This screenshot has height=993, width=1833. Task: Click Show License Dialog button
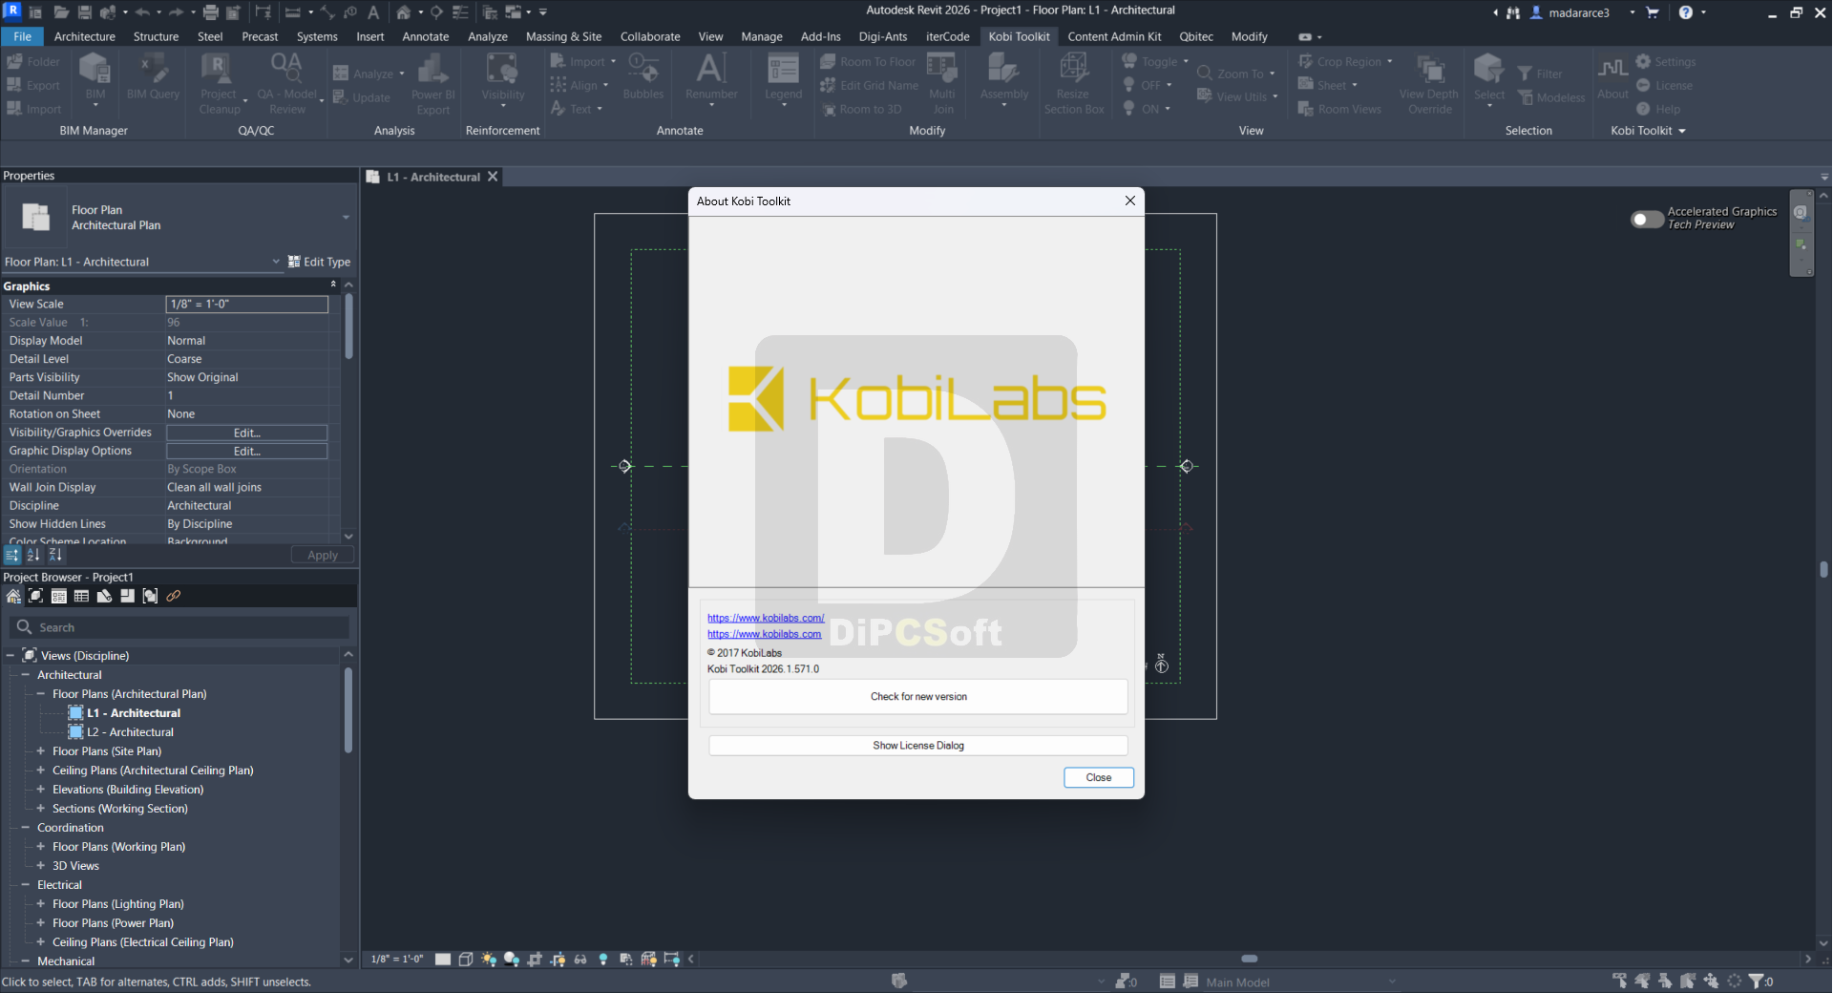918,746
